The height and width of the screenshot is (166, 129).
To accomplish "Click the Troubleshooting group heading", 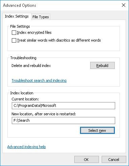I will 23,58.
